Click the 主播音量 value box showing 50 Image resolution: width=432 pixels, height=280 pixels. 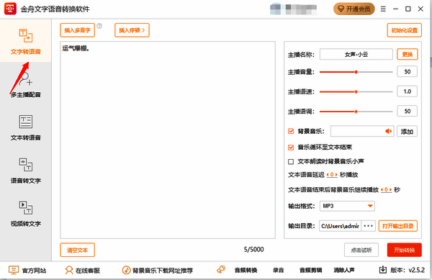click(408, 71)
